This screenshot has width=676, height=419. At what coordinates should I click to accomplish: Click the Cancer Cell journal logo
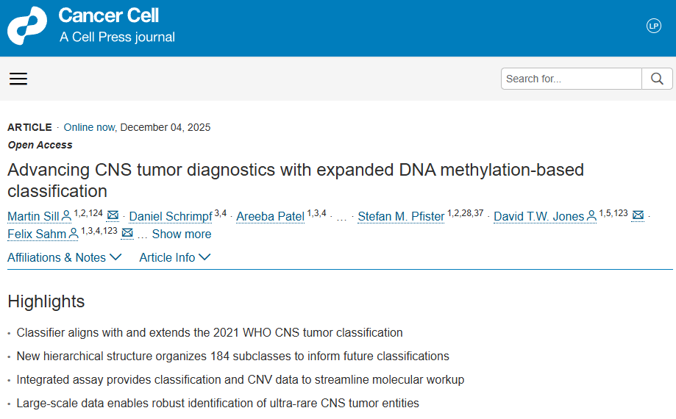coord(26,26)
